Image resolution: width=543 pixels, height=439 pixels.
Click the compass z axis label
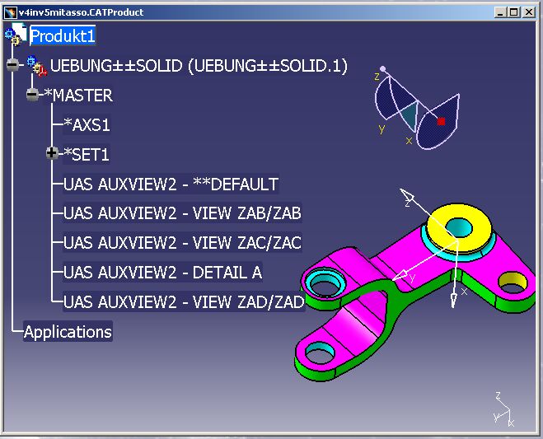[x=377, y=77]
